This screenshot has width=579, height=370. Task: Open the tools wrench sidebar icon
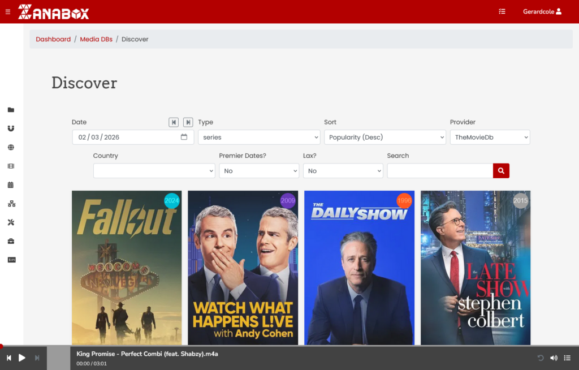coord(11,222)
